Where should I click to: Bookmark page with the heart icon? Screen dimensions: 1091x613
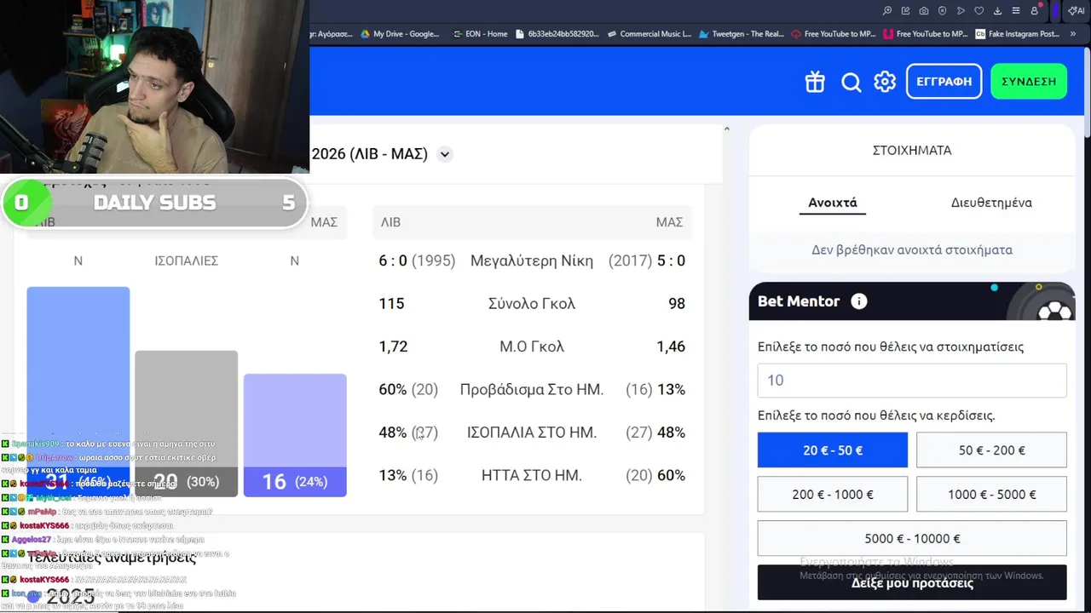point(978,11)
